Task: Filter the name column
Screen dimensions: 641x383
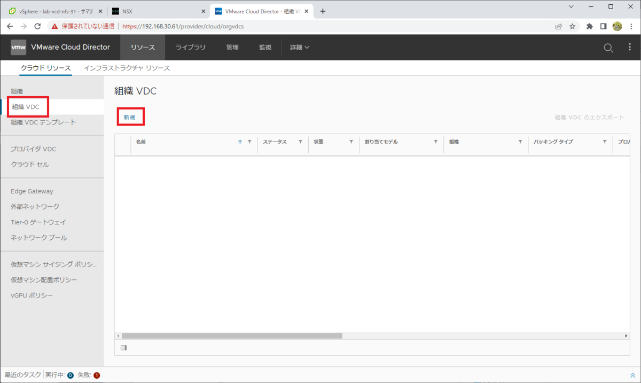Action: tap(249, 142)
